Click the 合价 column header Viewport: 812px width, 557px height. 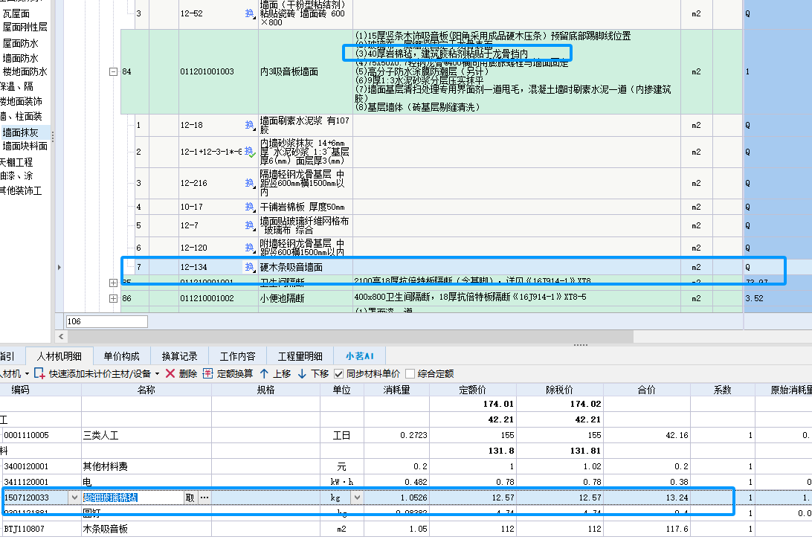(x=646, y=390)
